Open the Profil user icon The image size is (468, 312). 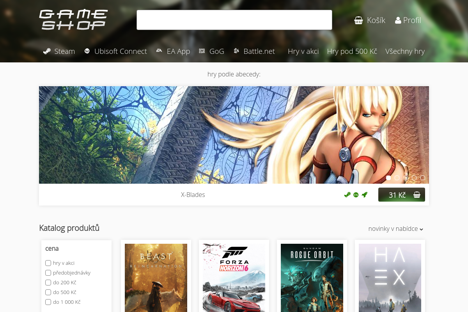click(x=398, y=20)
